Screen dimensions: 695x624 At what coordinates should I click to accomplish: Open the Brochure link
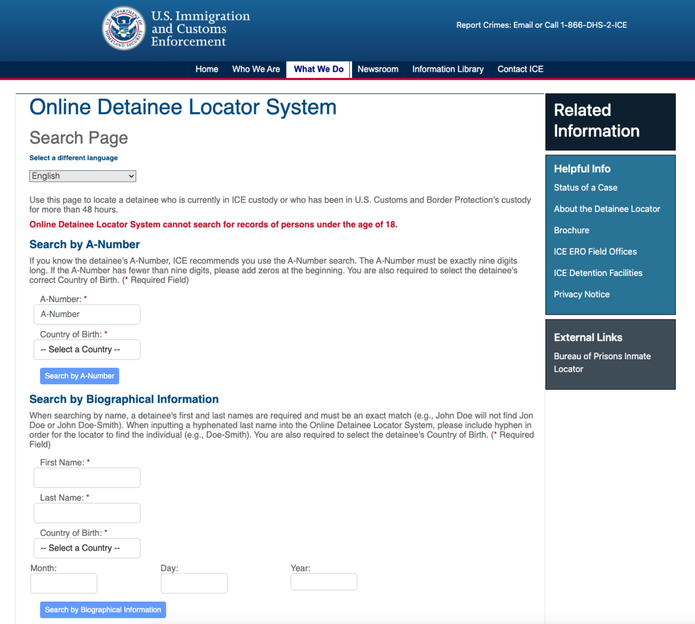point(571,230)
